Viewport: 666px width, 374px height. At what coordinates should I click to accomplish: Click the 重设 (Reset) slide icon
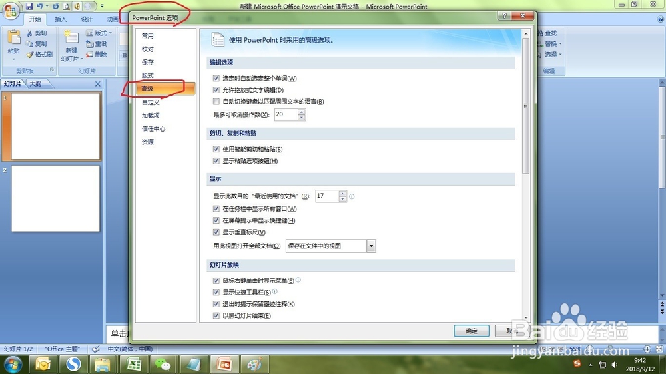click(x=89, y=44)
